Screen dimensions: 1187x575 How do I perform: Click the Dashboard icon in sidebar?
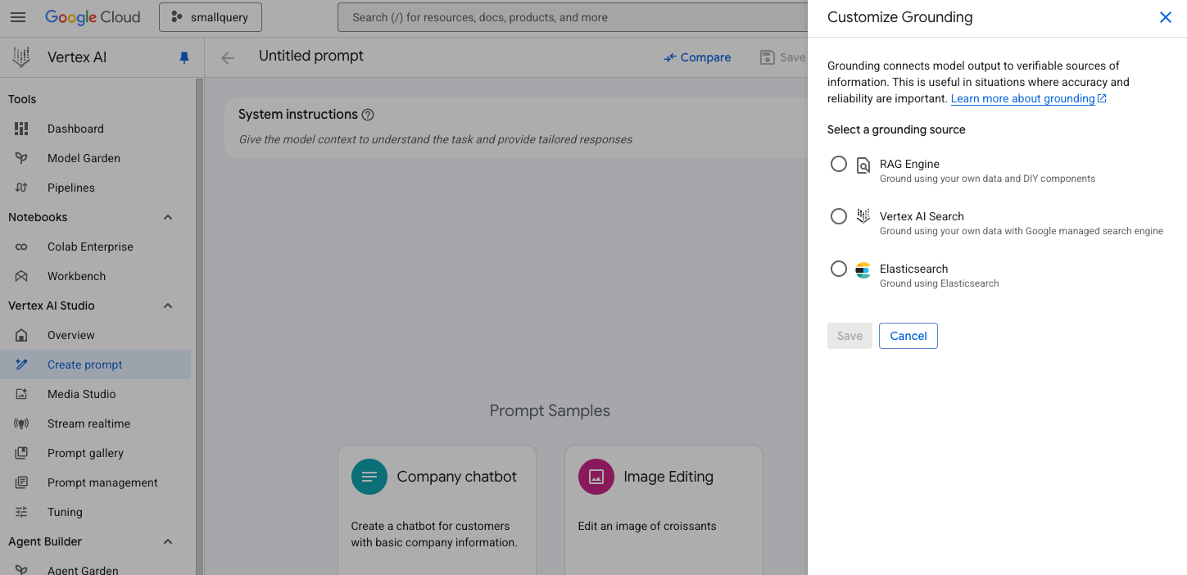(x=21, y=129)
